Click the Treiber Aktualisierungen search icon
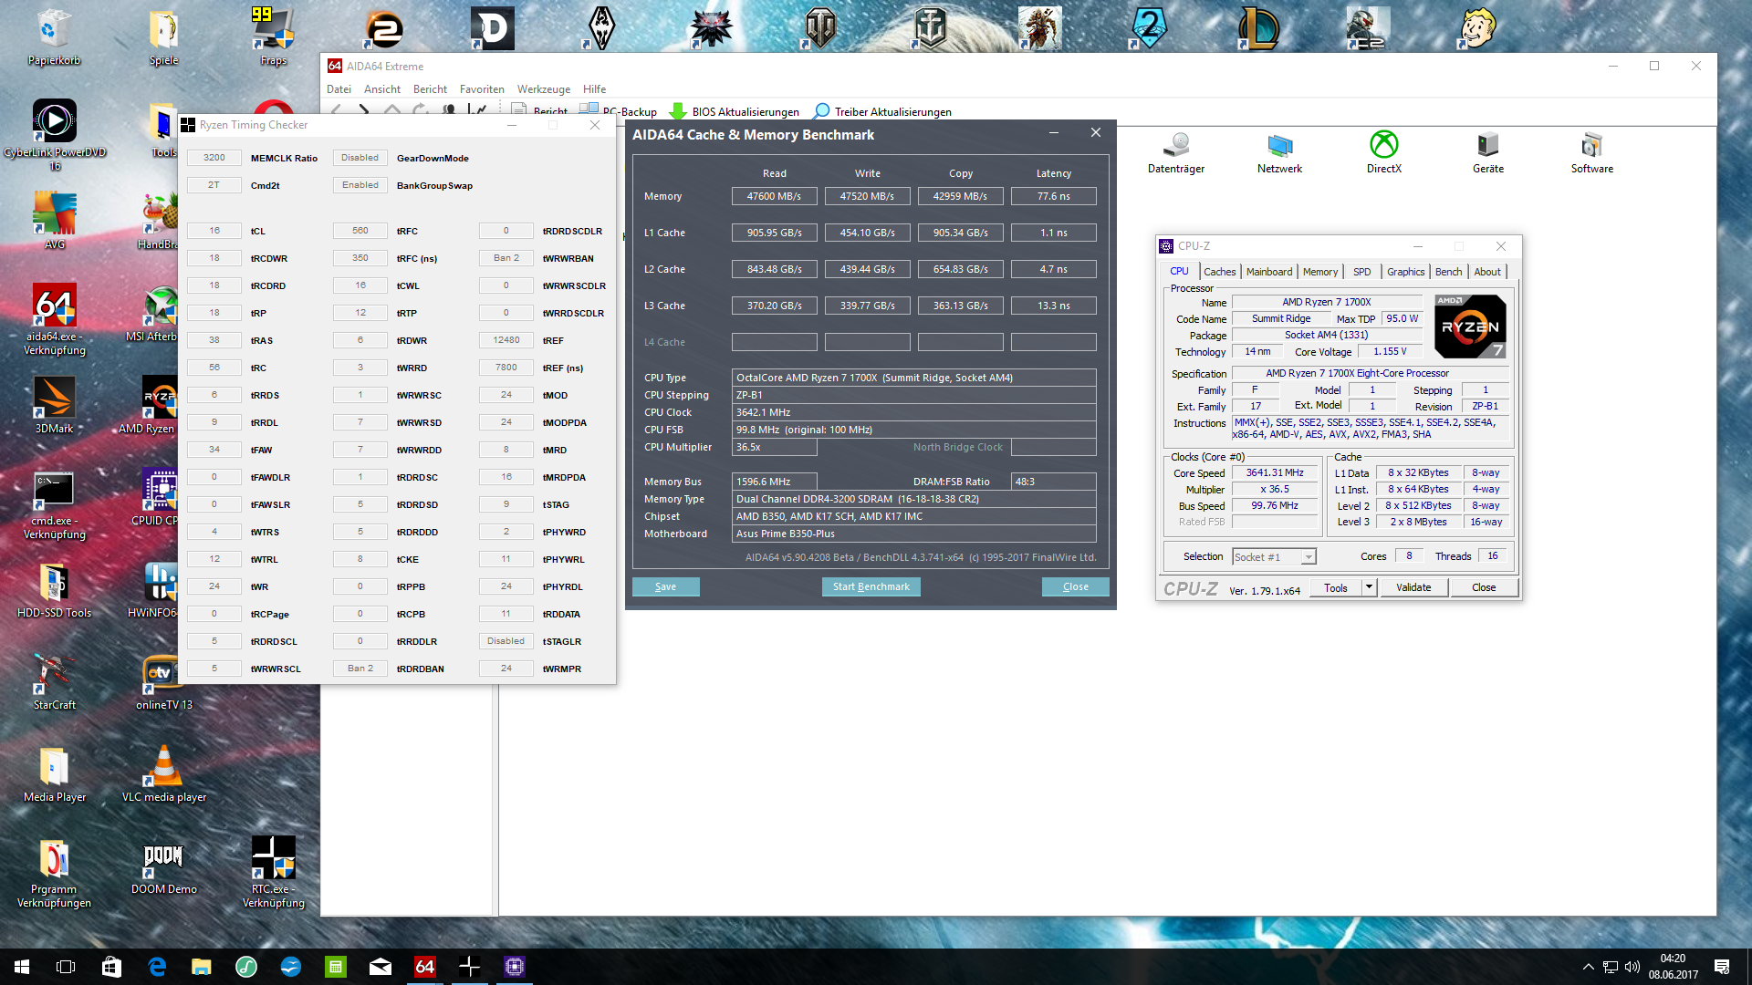 pos(821,111)
